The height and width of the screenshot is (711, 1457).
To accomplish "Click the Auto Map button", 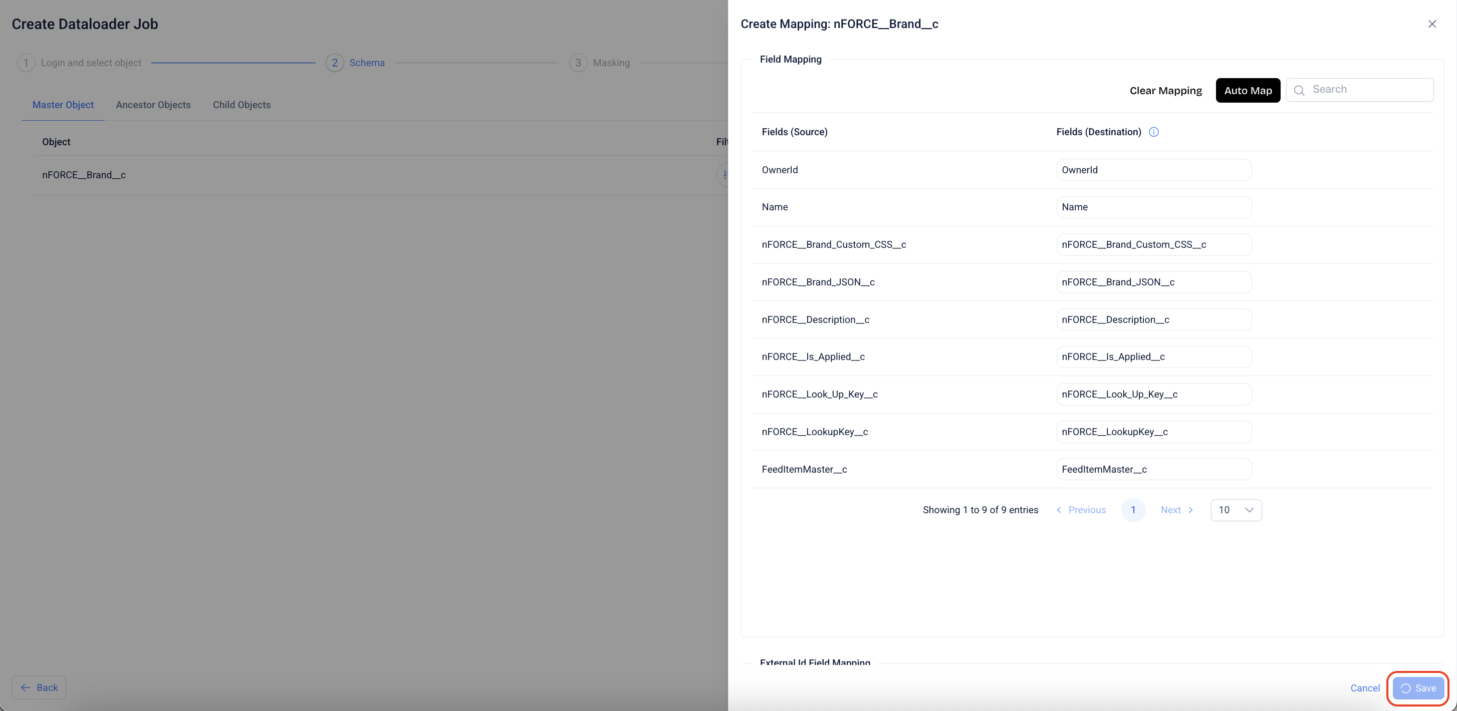I will tap(1248, 91).
